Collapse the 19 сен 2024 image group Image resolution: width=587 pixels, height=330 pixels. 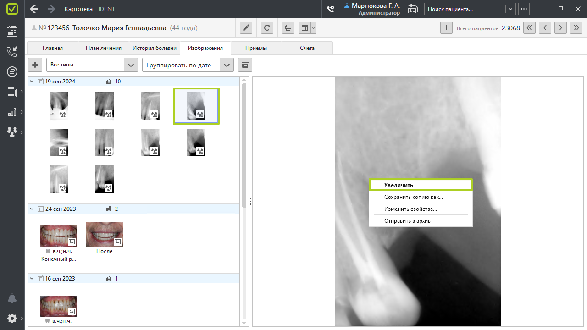[32, 82]
